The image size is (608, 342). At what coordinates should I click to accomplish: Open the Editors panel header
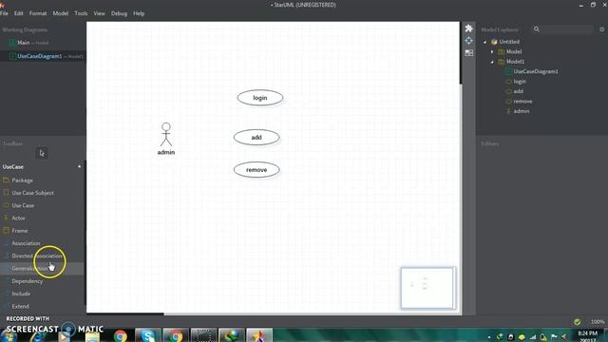click(490, 143)
